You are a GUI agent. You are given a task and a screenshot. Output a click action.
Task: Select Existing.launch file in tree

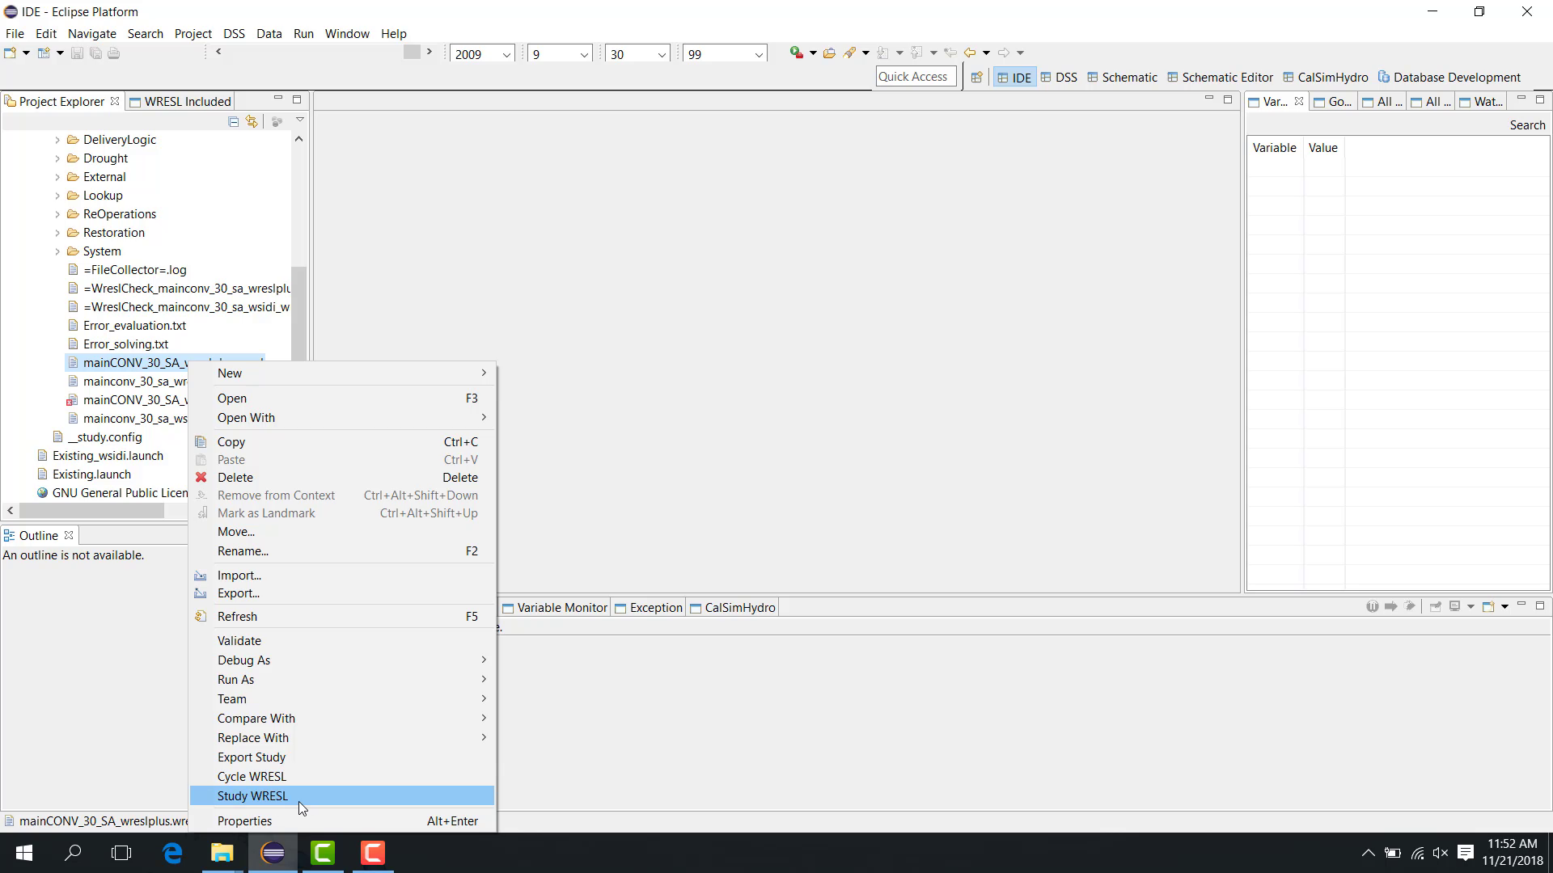coord(91,474)
